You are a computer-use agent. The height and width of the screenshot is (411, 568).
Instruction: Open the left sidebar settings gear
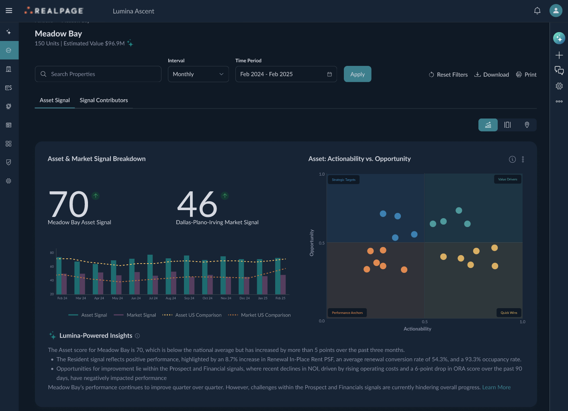(8, 181)
